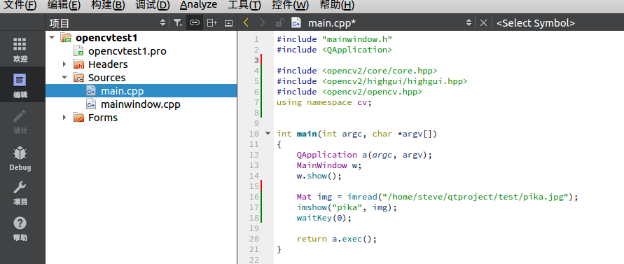Click on "using namespace cv;" line

click(x=324, y=102)
